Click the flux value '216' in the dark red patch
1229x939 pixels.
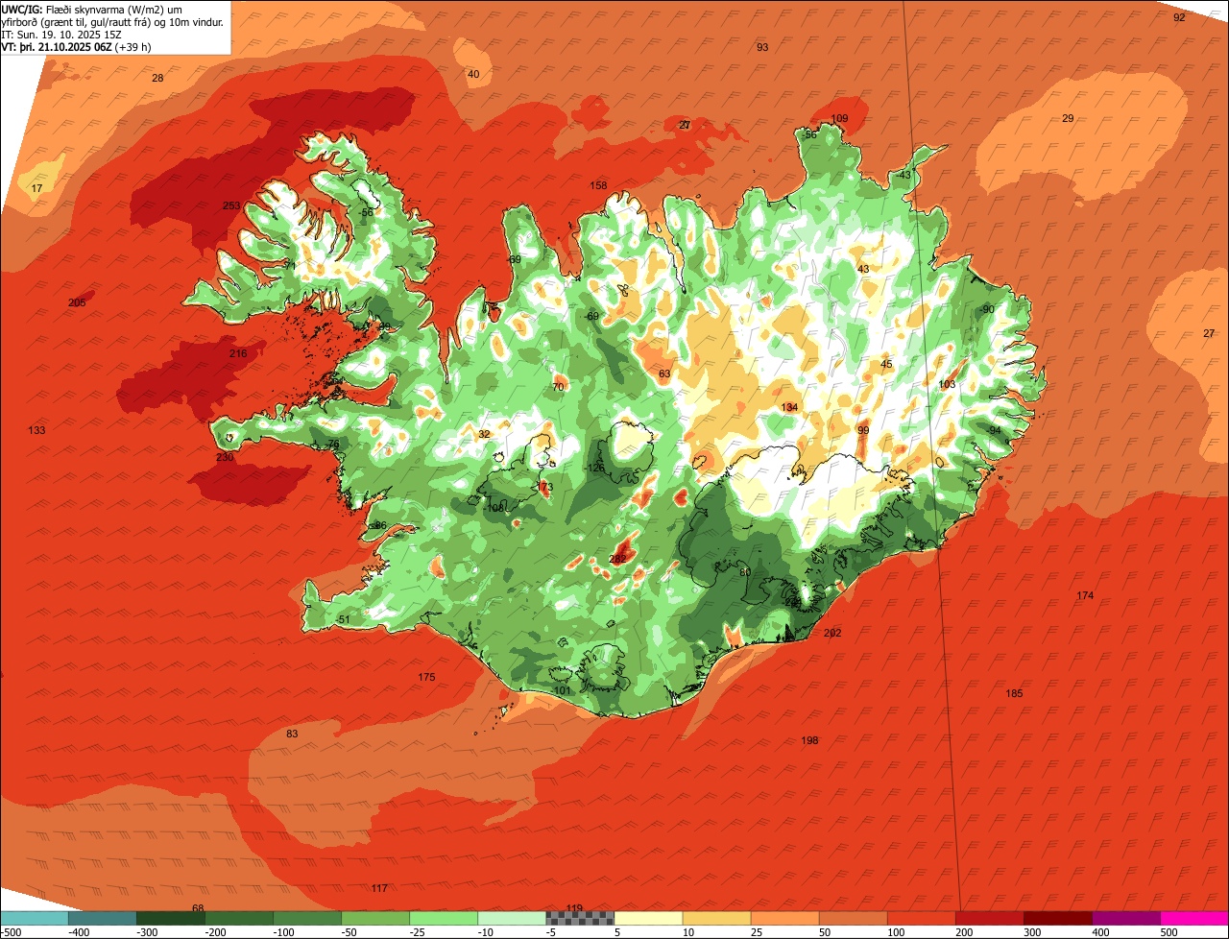click(238, 353)
